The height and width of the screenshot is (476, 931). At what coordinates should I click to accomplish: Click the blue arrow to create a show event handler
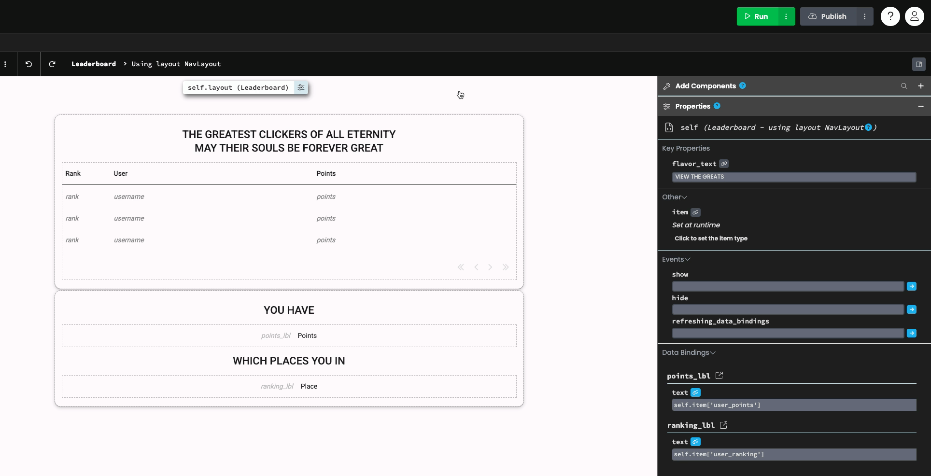pos(912,286)
